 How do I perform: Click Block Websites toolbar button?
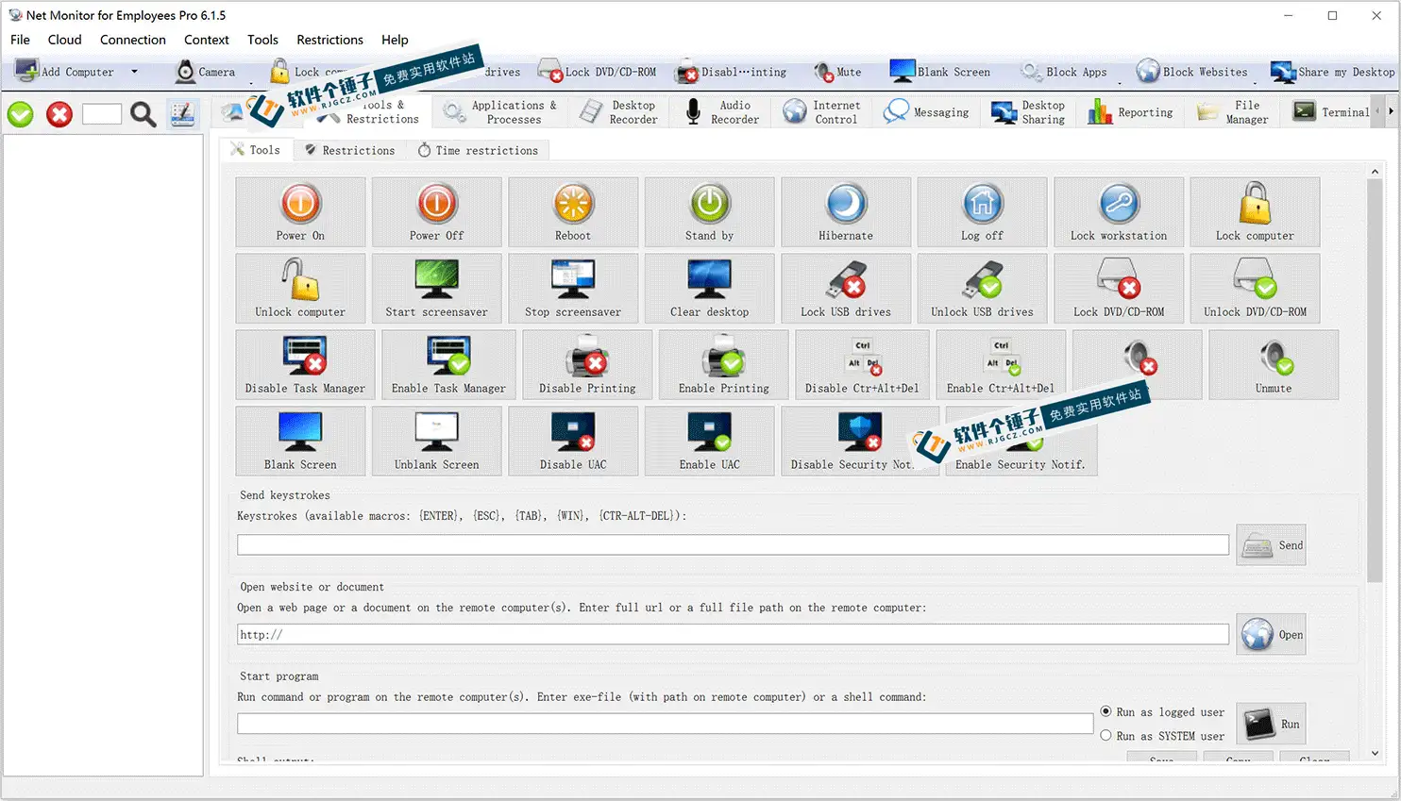click(1192, 72)
